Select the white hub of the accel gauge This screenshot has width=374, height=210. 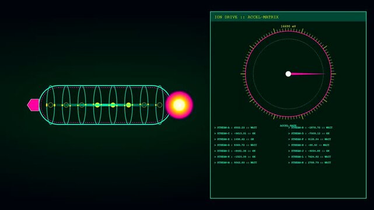[288, 74]
